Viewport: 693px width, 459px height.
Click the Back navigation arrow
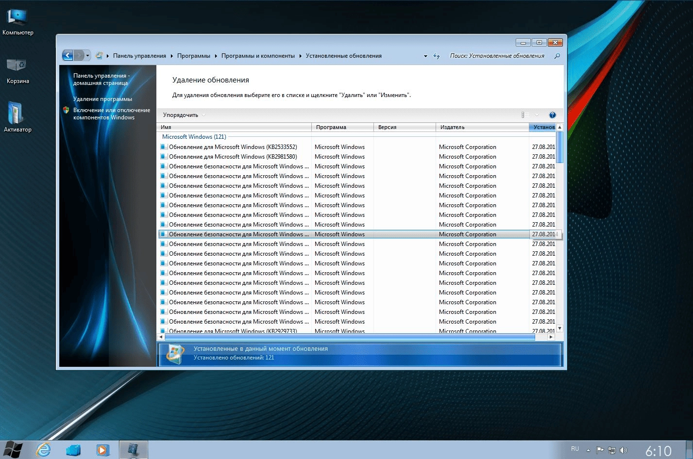[x=68, y=55]
